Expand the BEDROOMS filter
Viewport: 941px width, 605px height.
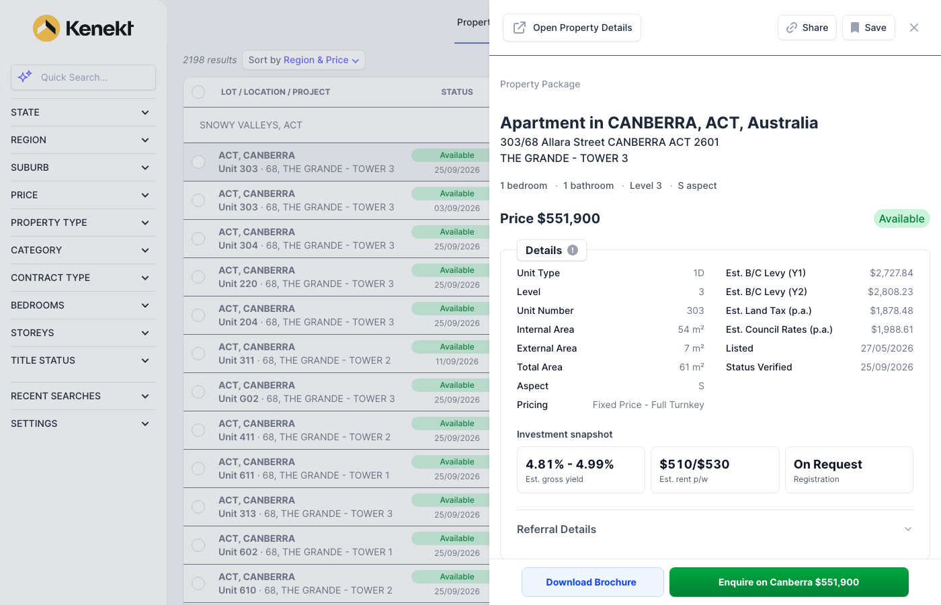coord(83,305)
